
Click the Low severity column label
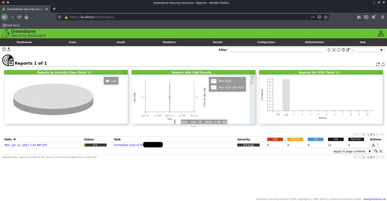coord(316,139)
